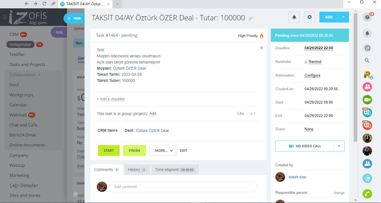Open the Time elapsed tab

[x=175, y=170]
